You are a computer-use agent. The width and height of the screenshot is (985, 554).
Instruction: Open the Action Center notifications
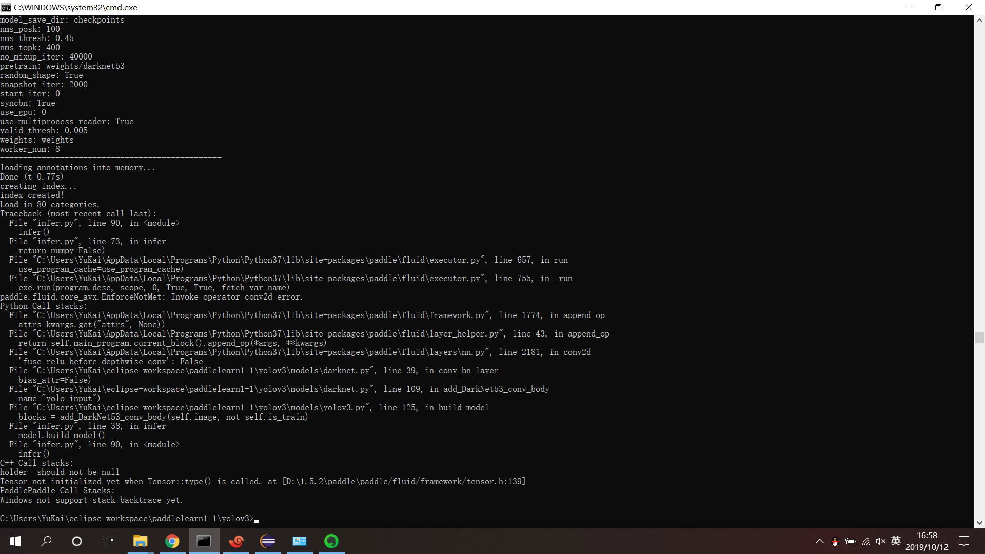(x=964, y=541)
